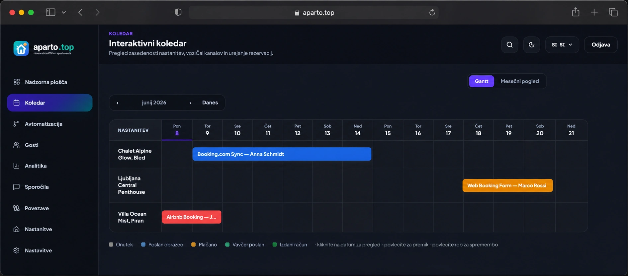Open Safari tab group dropdown chevron
The image size is (628, 276).
point(64,12)
